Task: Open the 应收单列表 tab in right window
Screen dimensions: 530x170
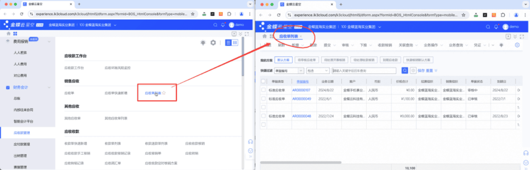Action: (288, 36)
